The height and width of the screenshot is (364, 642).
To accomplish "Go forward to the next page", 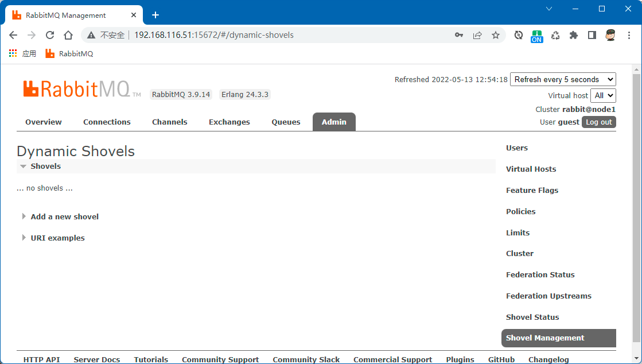I will [x=32, y=35].
